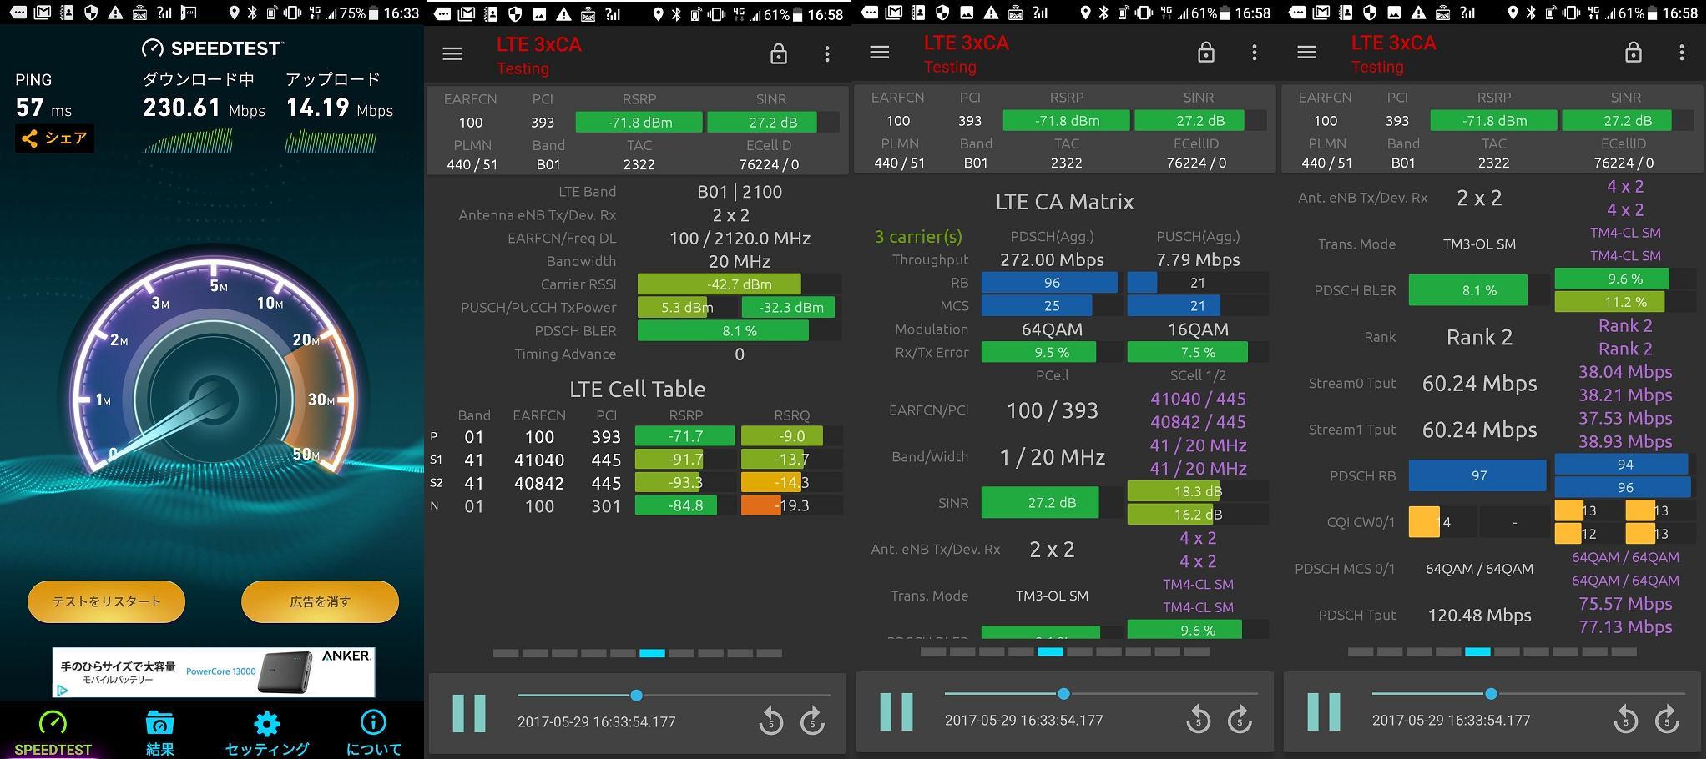The height and width of the screenshot is (759, 1707).
Task: Tap the 230.61 Mbps download speed value
Action: (x=204, y=108)
